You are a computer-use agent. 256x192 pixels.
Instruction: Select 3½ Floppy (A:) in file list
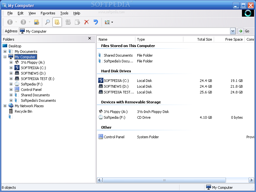click(116, 112)
